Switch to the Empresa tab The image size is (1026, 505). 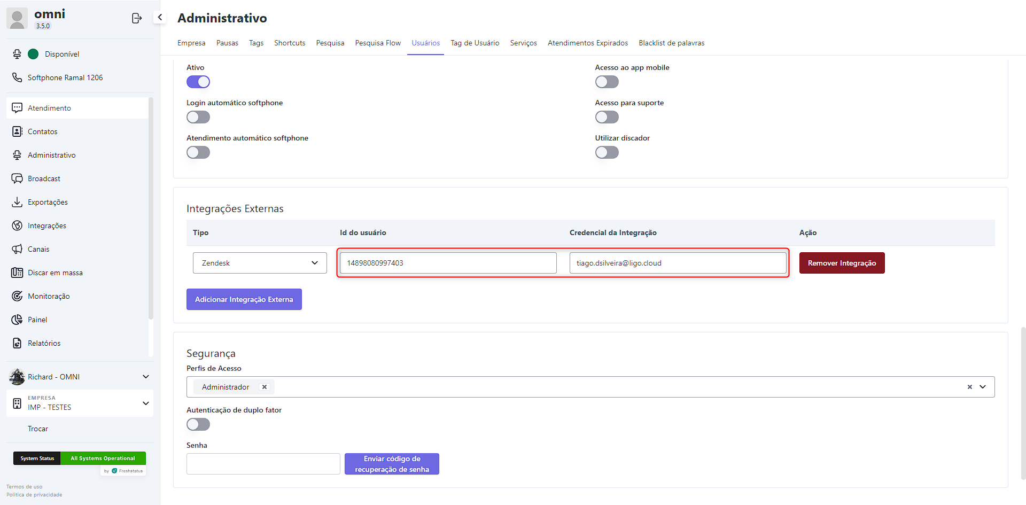pos(191,43)
